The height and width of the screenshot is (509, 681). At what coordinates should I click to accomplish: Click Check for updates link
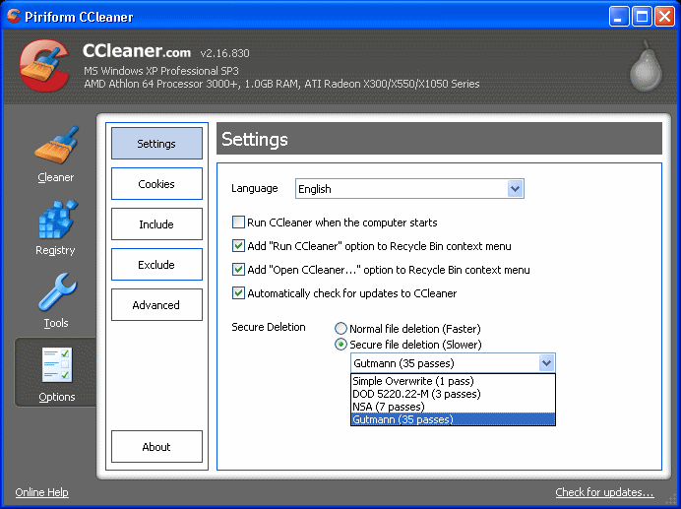coord(604,492)
